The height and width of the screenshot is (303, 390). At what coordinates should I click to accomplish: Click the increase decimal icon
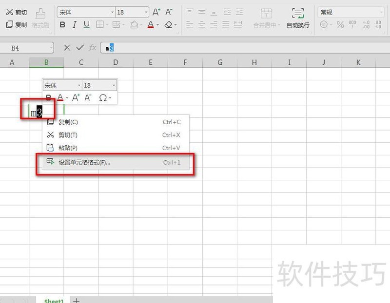(x=366, y=24)
